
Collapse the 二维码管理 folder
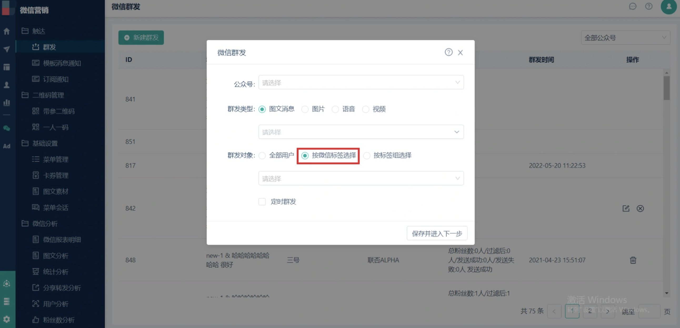(43, 95)
